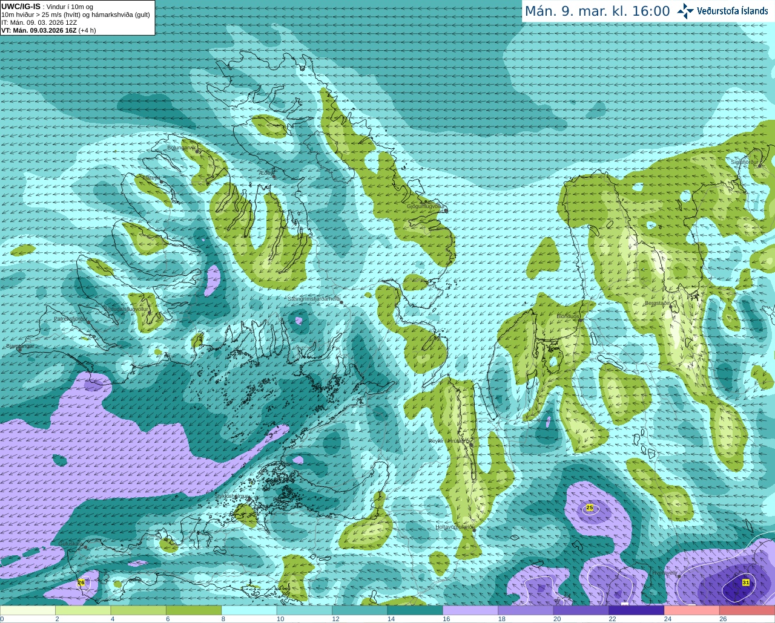Click the Flateyri station label
This screenshot has width=775, height=623.
(x=151, y=178)
